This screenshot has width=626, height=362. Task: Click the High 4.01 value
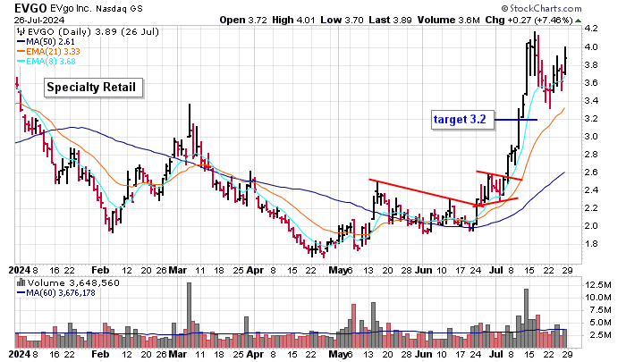tap(293, 20)
